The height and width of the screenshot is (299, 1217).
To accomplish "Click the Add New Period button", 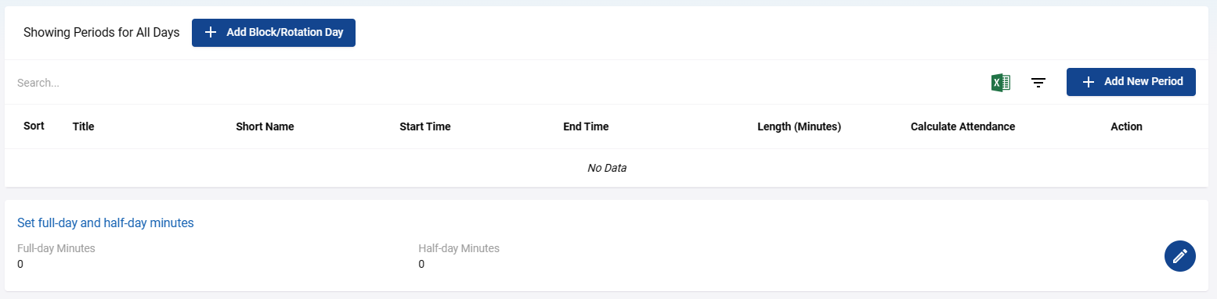I will pos(1131,82).
